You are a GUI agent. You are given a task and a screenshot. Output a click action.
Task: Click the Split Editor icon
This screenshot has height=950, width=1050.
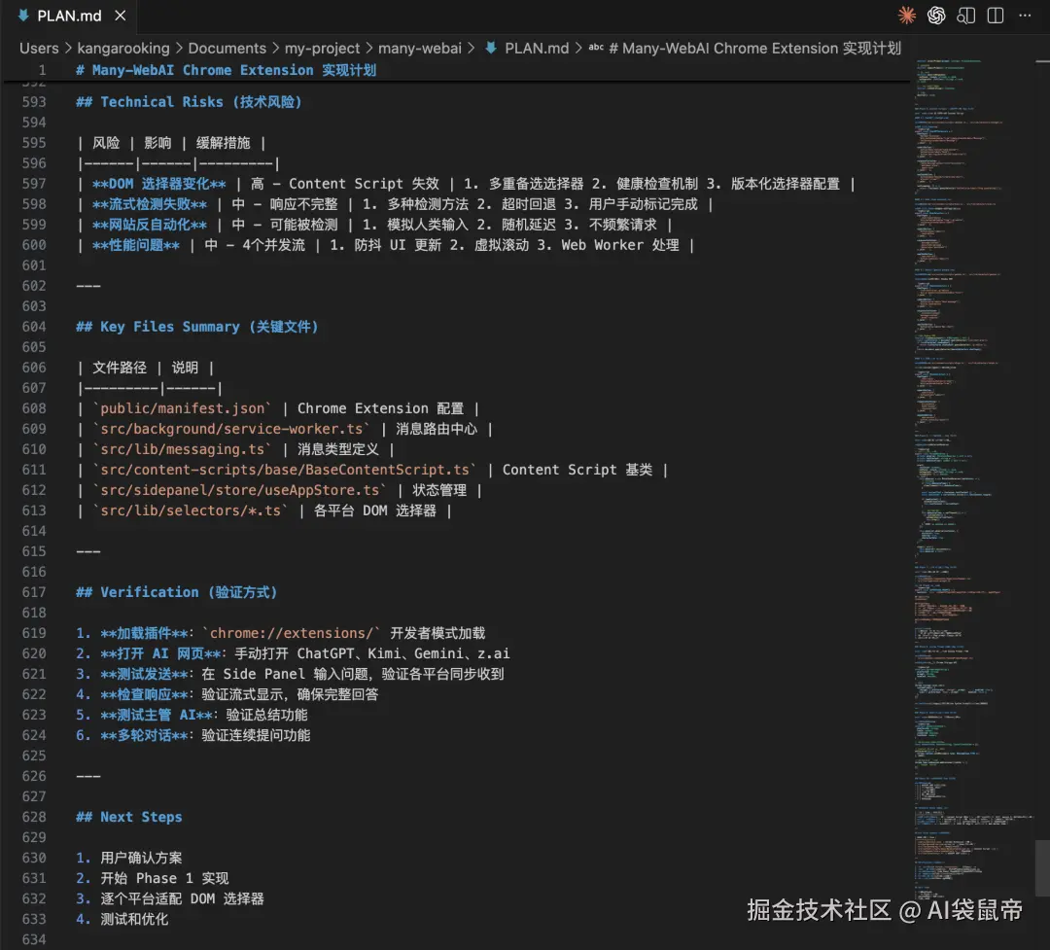pos(993,16)
